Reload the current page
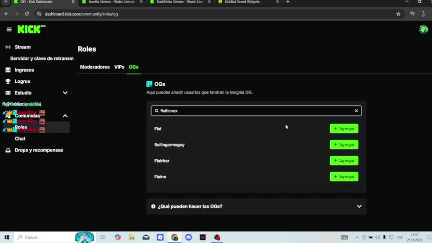 [27, 14]
